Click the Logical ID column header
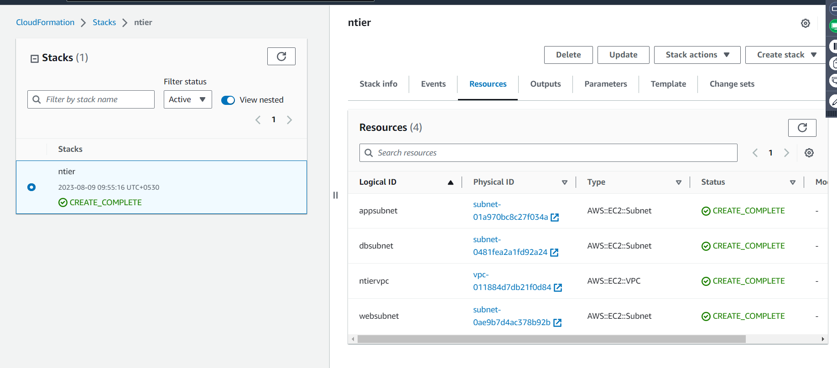This screenshot has width=837, height=368. click(378, 182)
